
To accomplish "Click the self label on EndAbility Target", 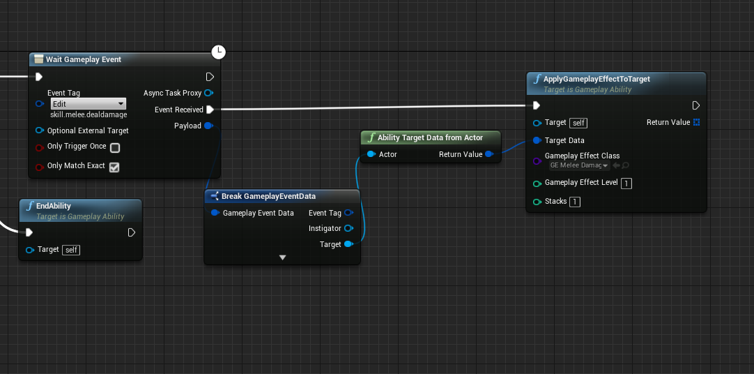I will click(x=71, y=250).
